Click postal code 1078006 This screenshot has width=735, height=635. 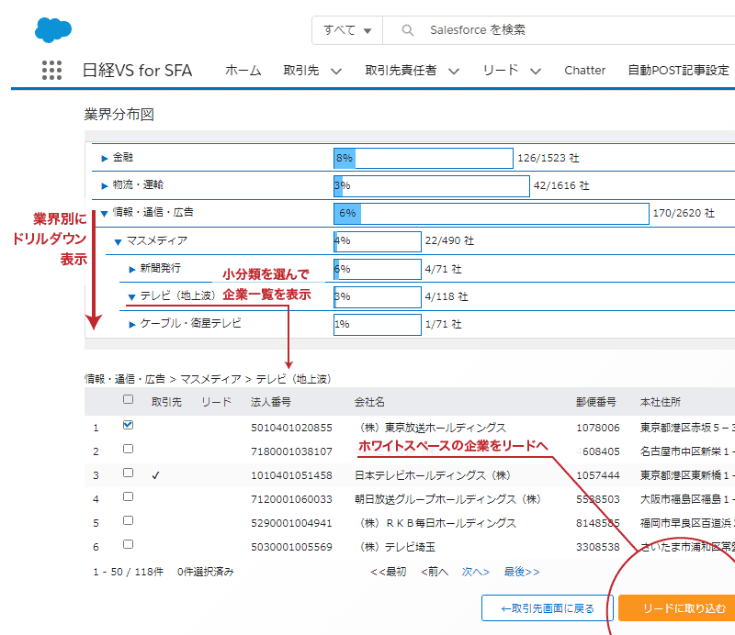[x=598, y=428]
